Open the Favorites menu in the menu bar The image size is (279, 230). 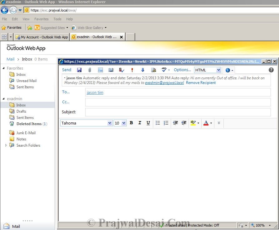(42, 19)
